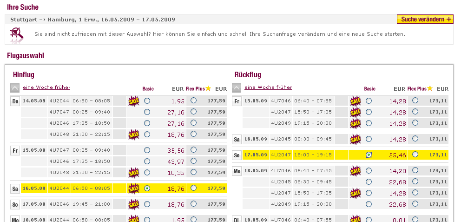Choose Basic 35,56 fare on 15.05.09 outbound
461x222 pixels.
[147, 150]
